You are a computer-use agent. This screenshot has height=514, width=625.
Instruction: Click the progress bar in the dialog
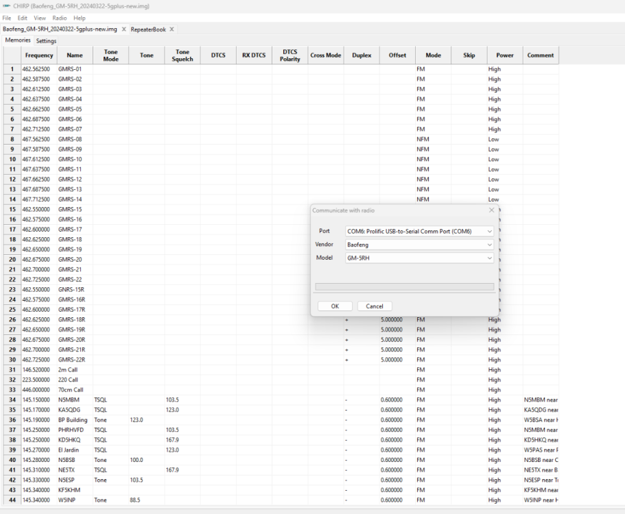click(403, 287)
